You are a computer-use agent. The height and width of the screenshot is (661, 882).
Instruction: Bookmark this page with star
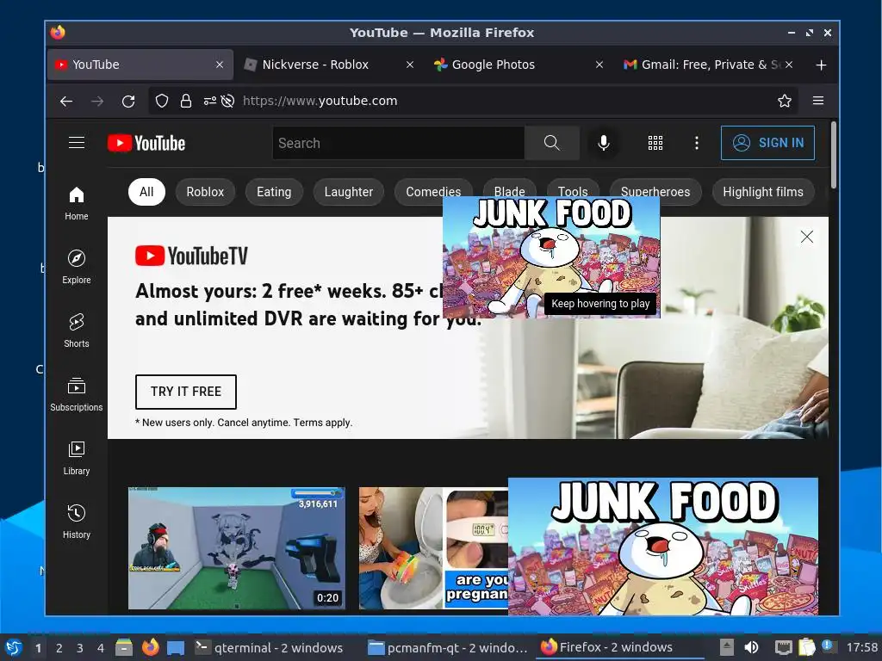pos(784,102)
